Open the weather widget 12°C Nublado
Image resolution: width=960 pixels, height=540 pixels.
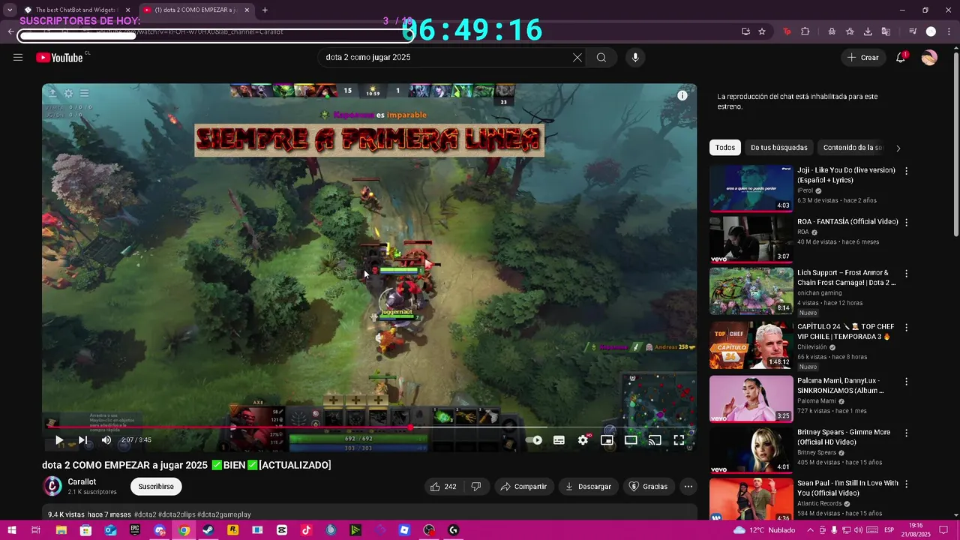click(x=764, y=530)
